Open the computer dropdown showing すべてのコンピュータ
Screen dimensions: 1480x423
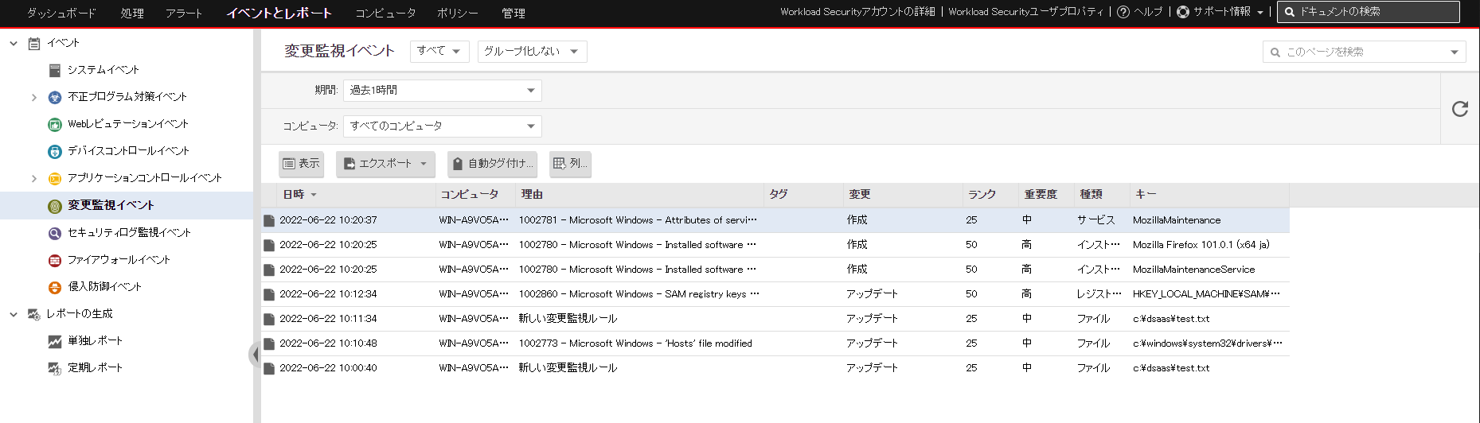pos(442,126)
